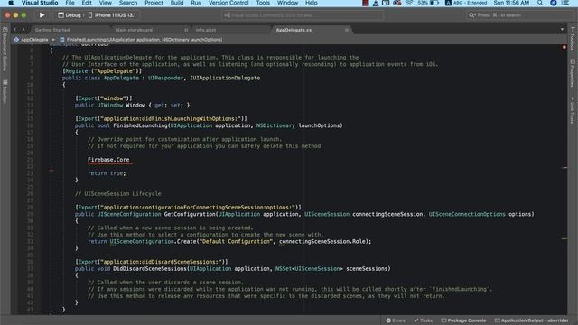Open the Help menu
This screenshot has height=325, width=578.
311,3
